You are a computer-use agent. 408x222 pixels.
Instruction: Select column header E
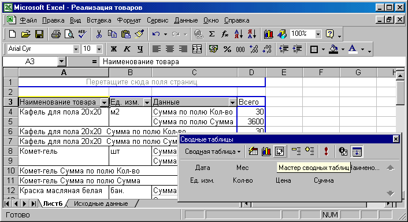pos(284,72)
